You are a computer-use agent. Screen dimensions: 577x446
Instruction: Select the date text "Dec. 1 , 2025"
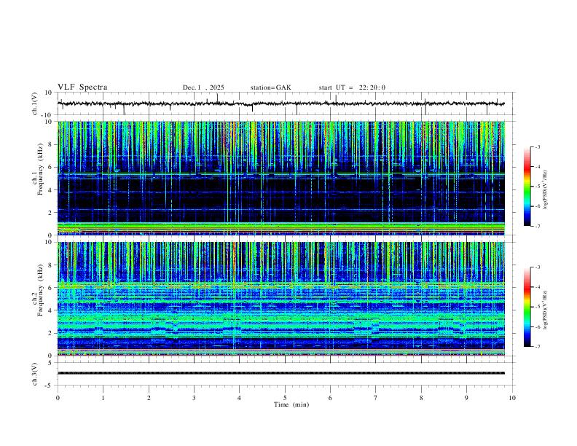tap(203, 87)
